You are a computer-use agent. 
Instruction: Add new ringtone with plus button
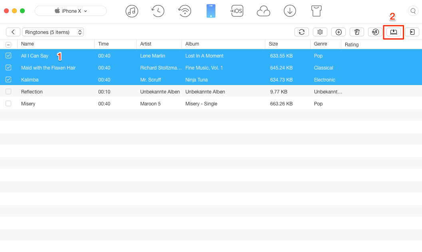[338, 32]
